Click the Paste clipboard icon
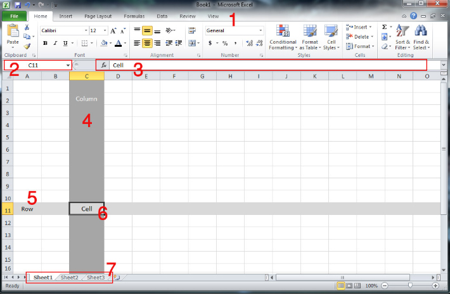The width and height of the screenshot is (450, 294). tap(13, 30)
